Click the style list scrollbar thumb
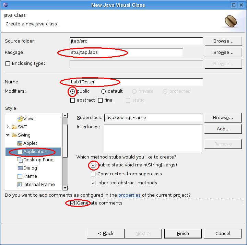The height and width of the screenshot is (245, 247). click(65, 141)
